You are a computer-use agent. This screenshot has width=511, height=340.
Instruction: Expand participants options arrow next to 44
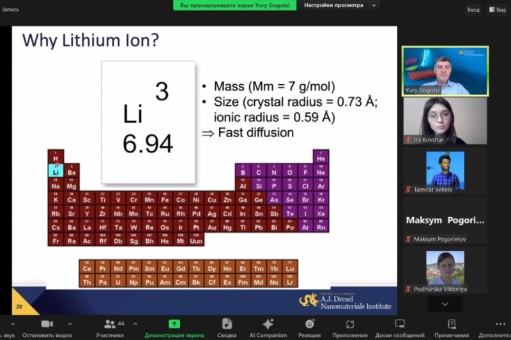coord(135,324)
